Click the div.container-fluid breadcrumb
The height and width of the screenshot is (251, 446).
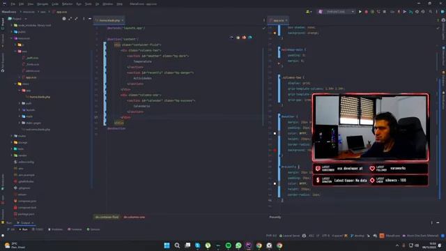click(107, 217)
